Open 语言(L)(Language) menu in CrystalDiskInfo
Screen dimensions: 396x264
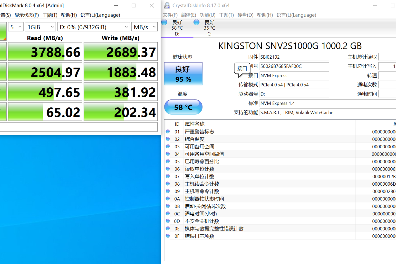click(x=296, y=15)
